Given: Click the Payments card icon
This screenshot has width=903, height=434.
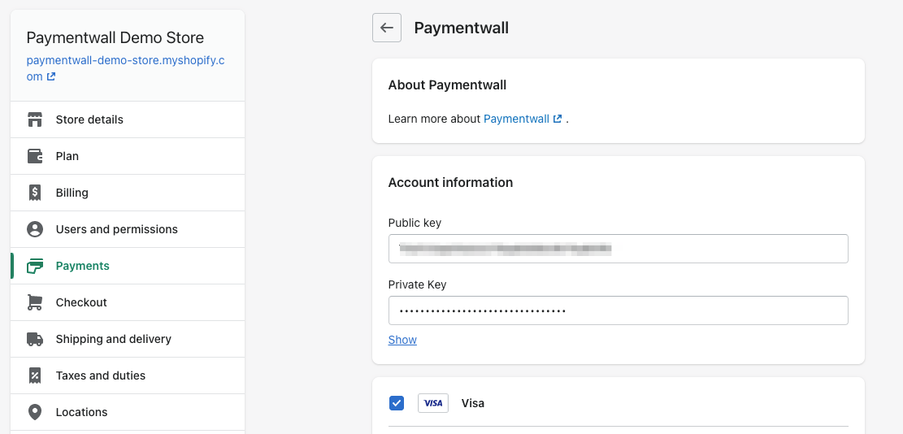Looking at the screenshot, I should [x=35, y=266].
